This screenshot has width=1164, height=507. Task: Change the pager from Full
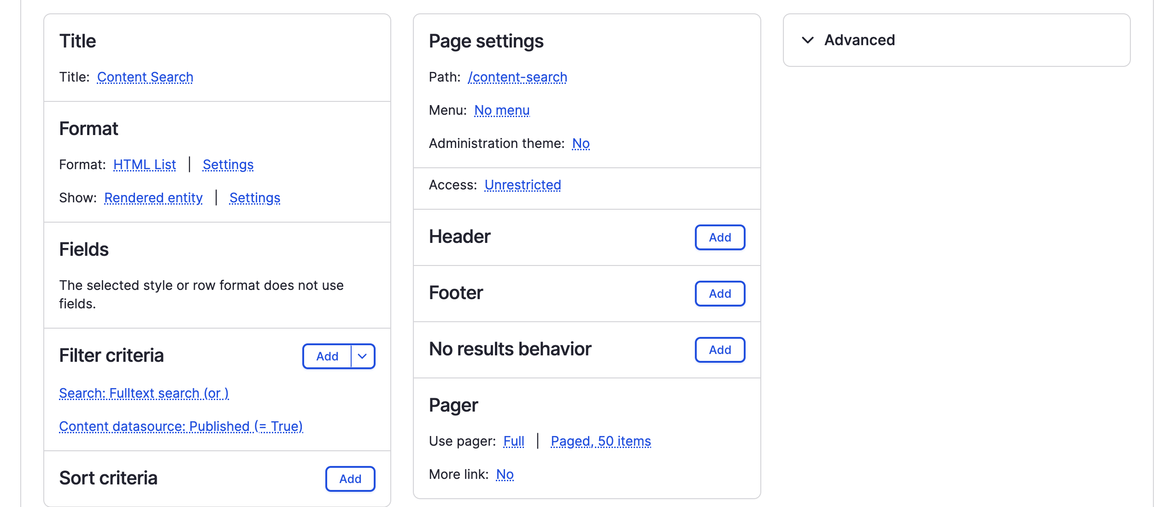point(513,441)
